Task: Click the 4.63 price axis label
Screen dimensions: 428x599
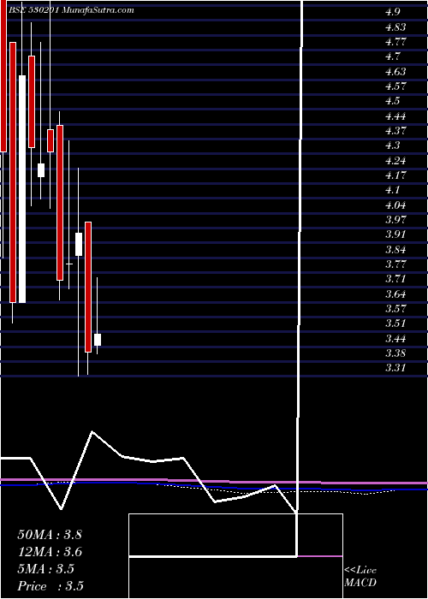Action: click(395, 71)
